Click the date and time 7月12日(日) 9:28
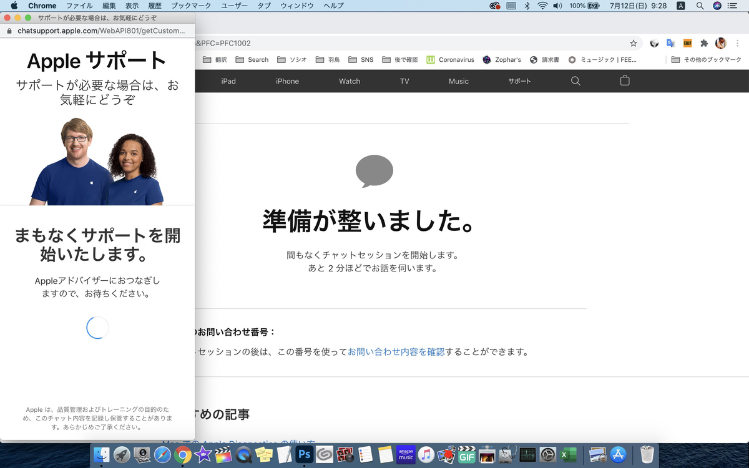 click(x=638, y=6)
